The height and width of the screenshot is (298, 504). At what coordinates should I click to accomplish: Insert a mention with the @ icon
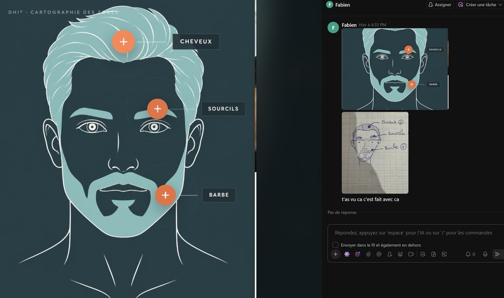coord(379,254)
